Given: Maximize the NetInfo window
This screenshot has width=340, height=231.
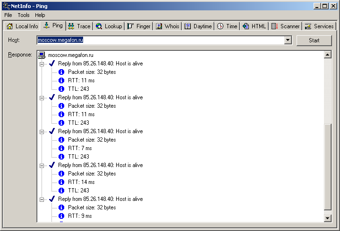Looking at the screenshot, I should pos(324,6).
